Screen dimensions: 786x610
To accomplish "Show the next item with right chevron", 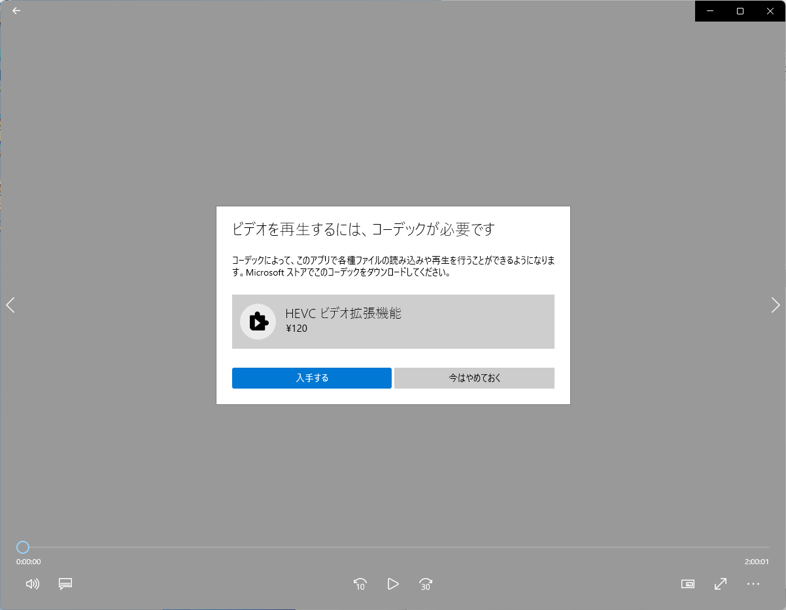I will tap(776, 305).
